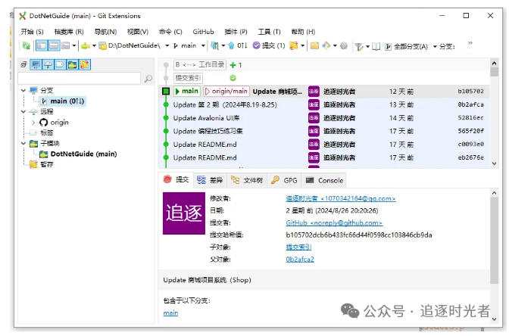The width and height of the screenshot is (509, 336).
Task: Click the settings gear icon in toolbar
Action: pyautogui.click(x=343, y=45)
